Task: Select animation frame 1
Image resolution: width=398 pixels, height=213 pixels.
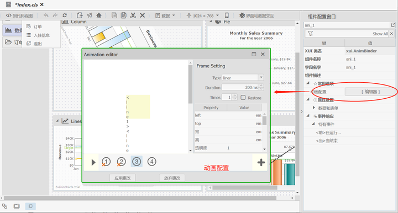Action: (x=106, y=162)
